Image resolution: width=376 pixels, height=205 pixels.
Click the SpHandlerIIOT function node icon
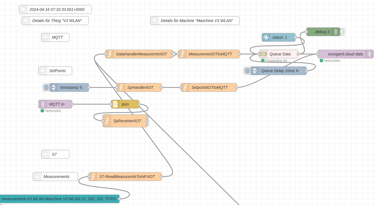pos(121,87)
